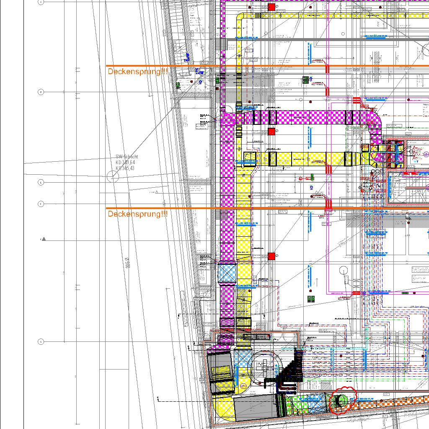This screenshot has width=429, height=429.
Task: Select the upper "Deckensprung!!!" annotation text
Action: pyautogui.click(x=137, y=72)
